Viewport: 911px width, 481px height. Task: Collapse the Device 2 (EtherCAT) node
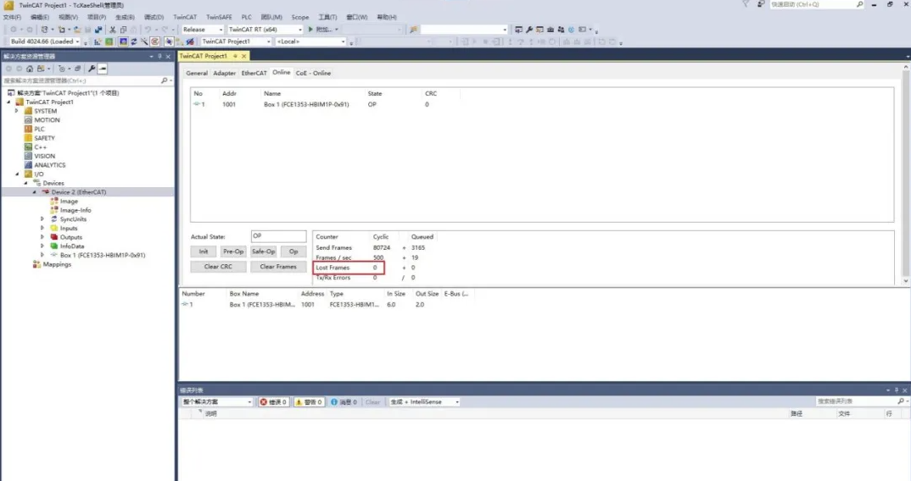pos(34,192)
